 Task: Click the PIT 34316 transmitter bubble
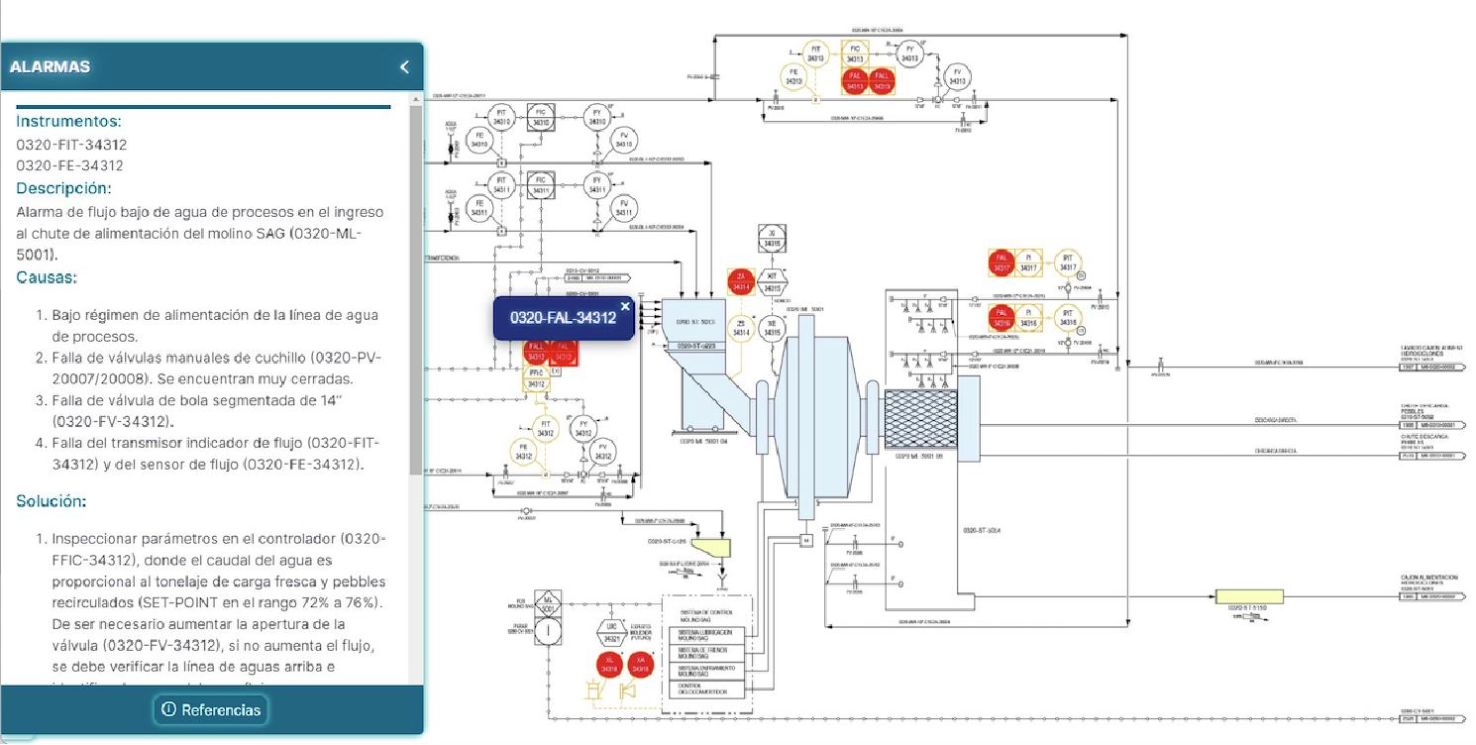1067,318
